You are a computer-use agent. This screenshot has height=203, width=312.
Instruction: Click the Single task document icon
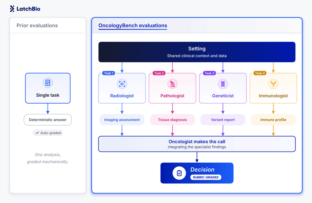pyautogui.click(x=48, y=83)
